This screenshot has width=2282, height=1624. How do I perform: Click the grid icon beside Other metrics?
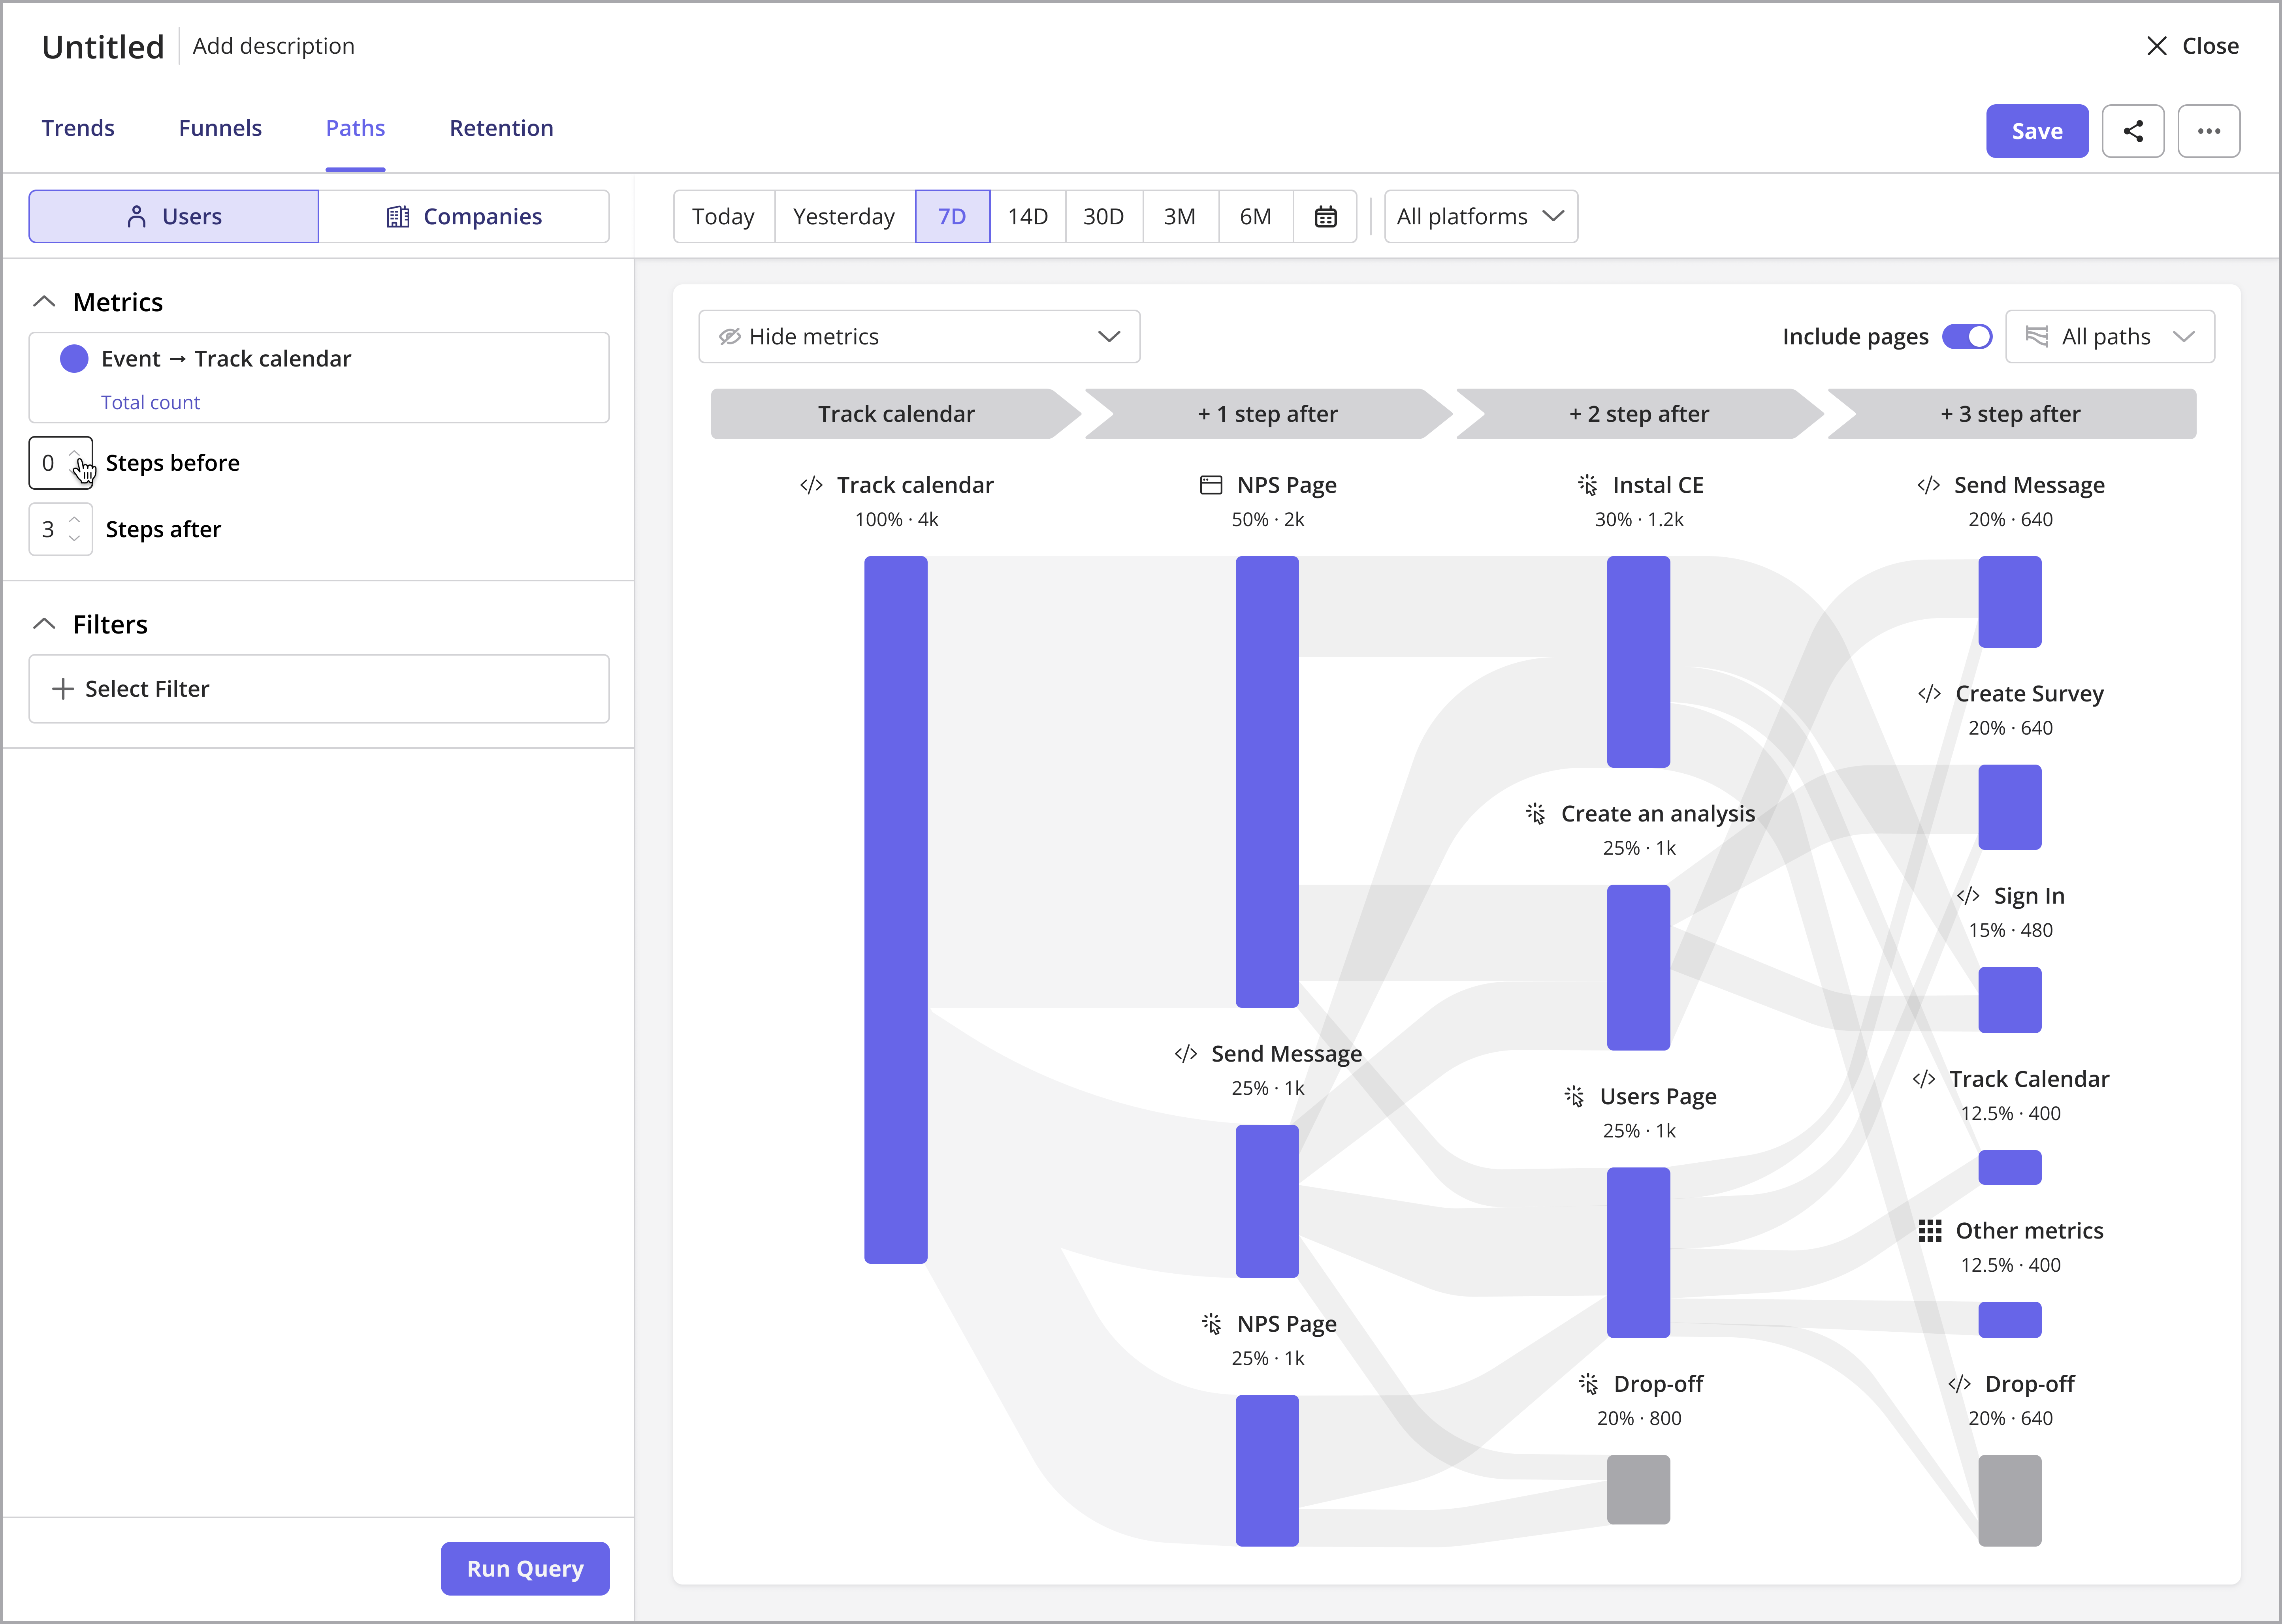(1930, 1231)
